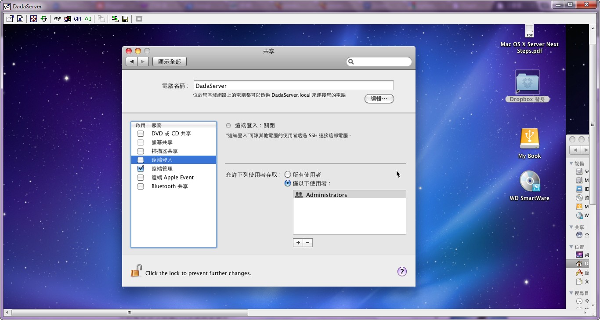The height and width of the screenshot is (320, 600).
Task: Save the VNC session settings
Action: click(125, 18)
